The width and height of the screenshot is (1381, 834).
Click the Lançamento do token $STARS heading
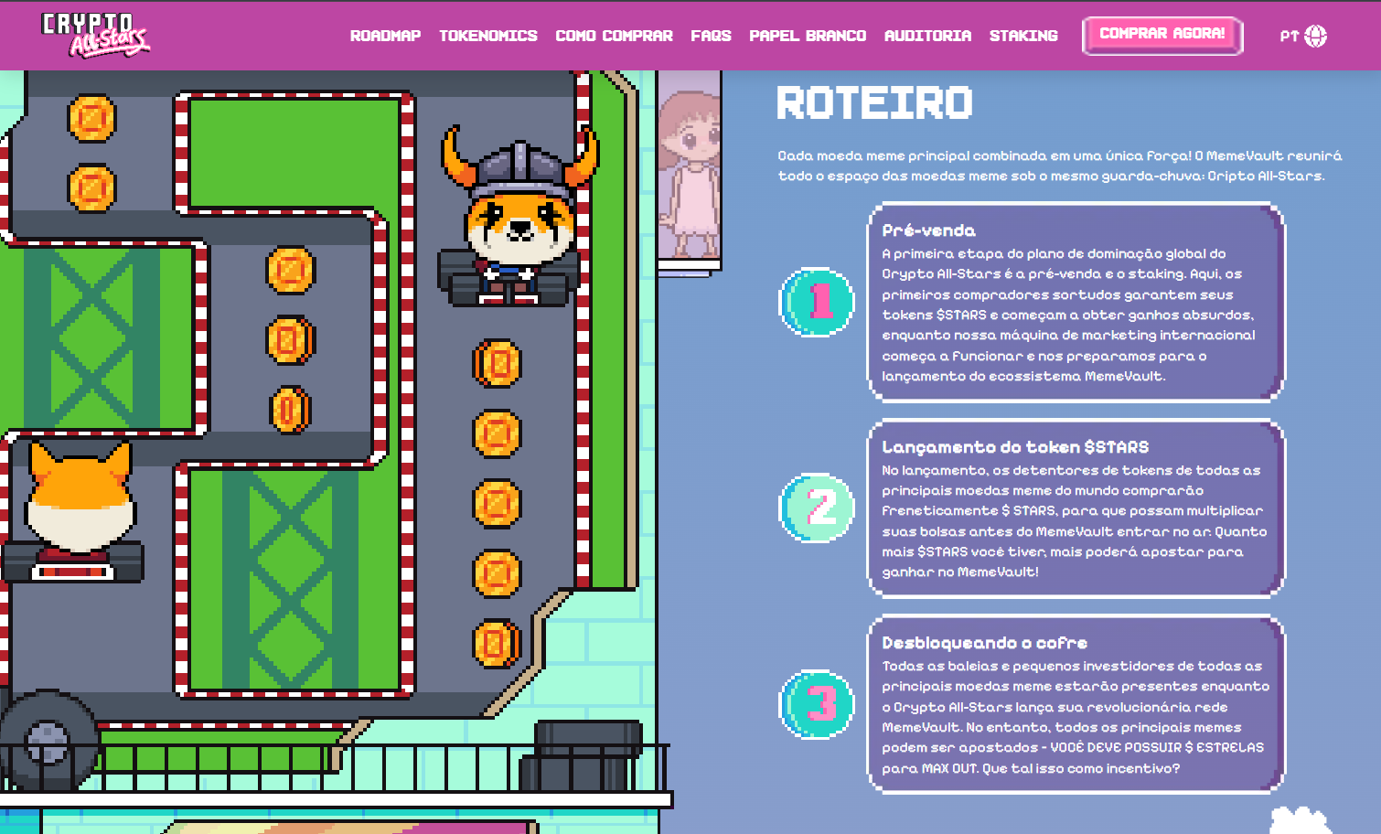(1015, 447)
